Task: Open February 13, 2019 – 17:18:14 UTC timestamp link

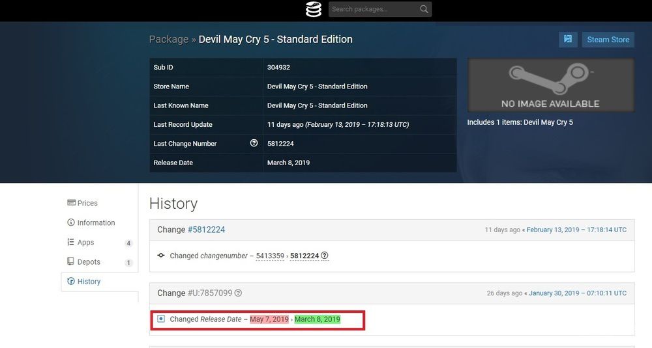Action: click(x=576, y=230)
